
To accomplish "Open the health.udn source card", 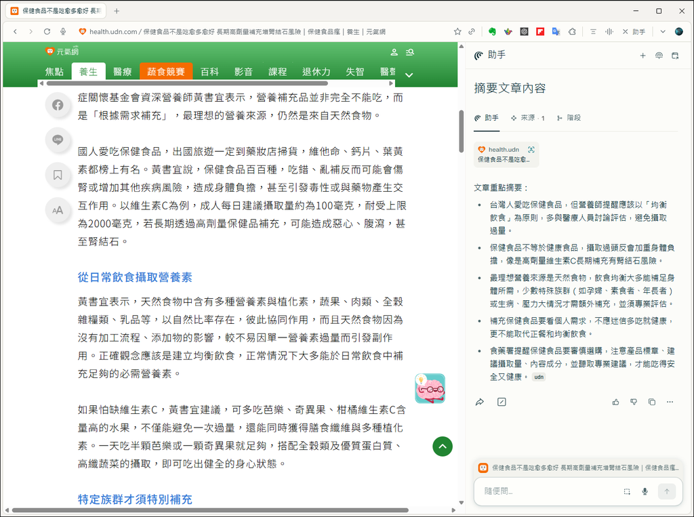I will pyautogui.click(x=506, y=154).
